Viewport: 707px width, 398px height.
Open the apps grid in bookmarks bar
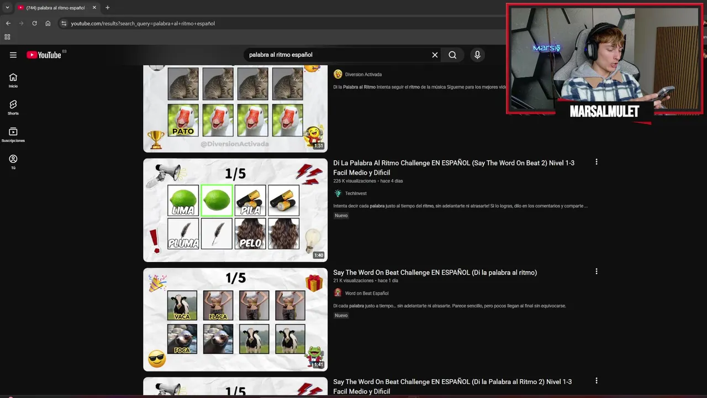(7, 37)
